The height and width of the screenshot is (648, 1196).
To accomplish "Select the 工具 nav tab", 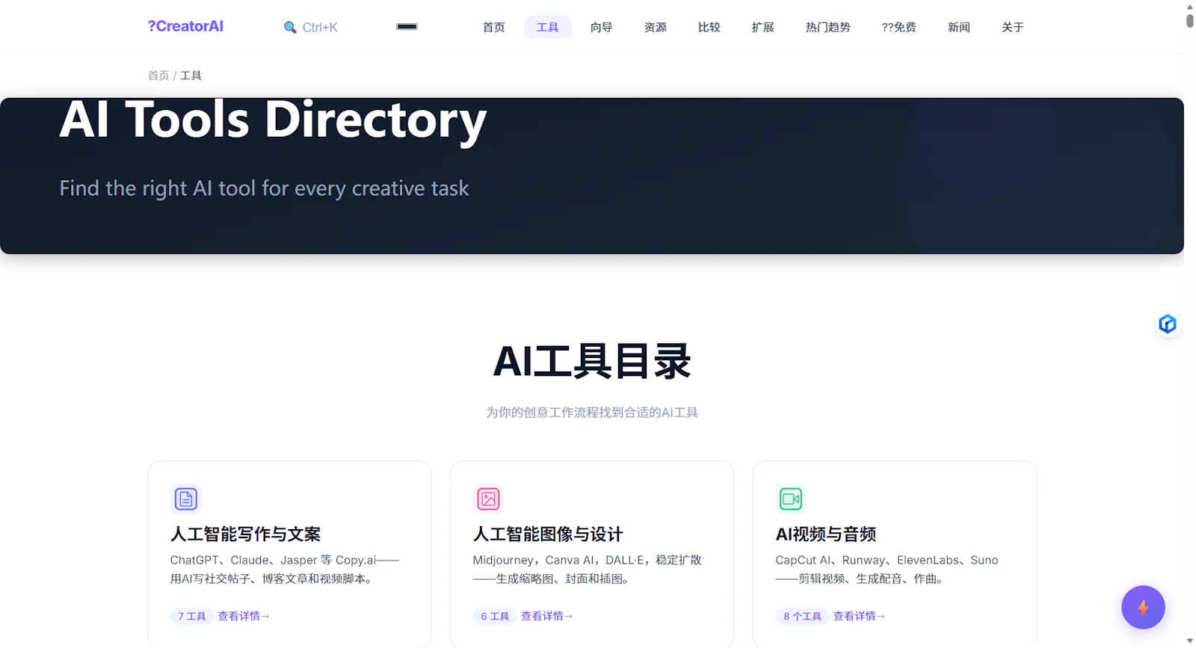I will 547,27.
